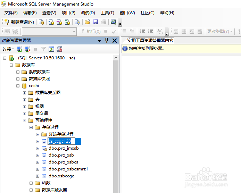This screenshot has width=241, height=193.
Task: Click the Object Explorer script-with-red-mark icon
Action: click(59, 49)
